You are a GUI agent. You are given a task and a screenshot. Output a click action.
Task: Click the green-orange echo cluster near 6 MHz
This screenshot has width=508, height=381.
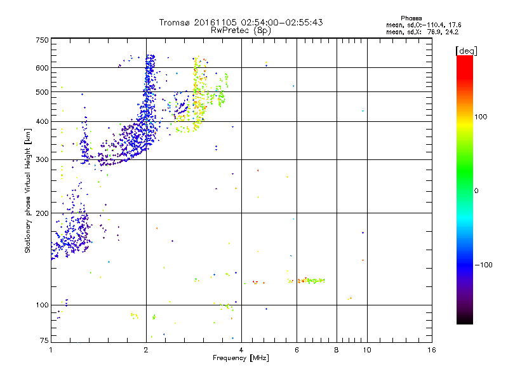[x=306, y=281]
